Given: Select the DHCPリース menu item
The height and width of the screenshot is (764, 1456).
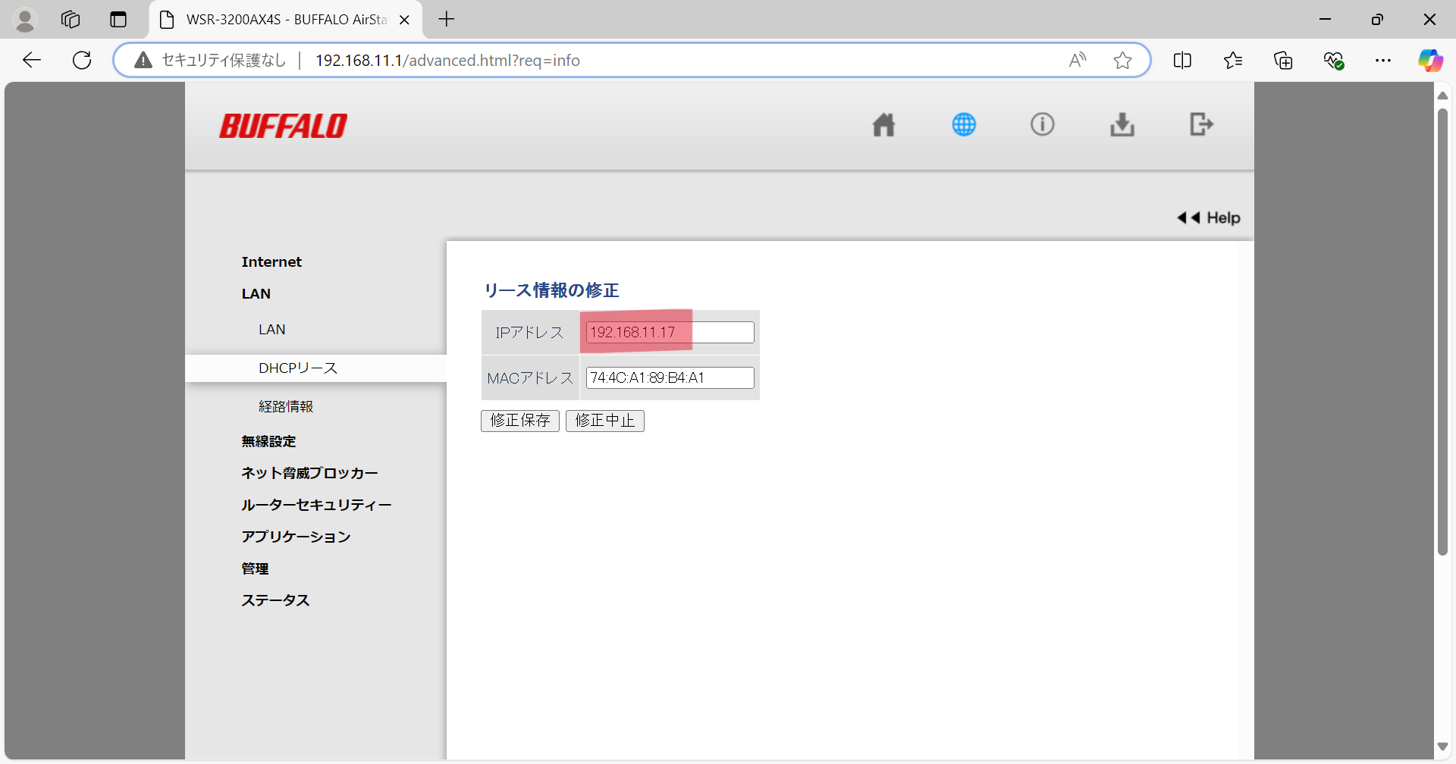Looking at the screenshot, I should point(297,368).
